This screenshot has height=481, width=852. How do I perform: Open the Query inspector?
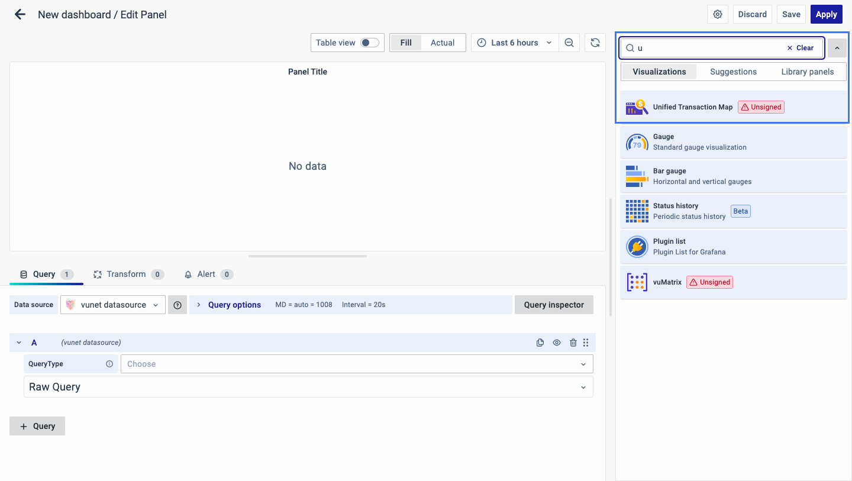(554, 305)
